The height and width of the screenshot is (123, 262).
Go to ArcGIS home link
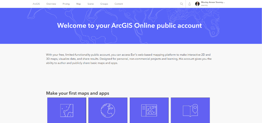[x=36, y=4]
